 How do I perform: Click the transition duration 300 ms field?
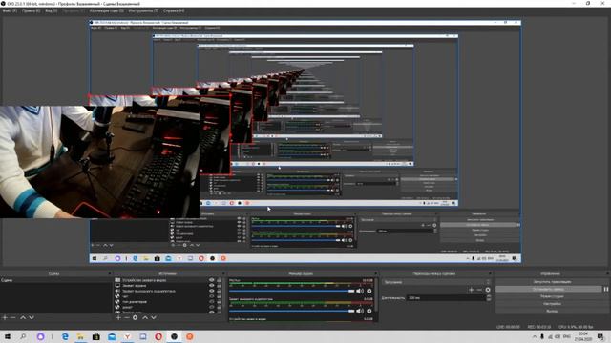coord(446,298)
